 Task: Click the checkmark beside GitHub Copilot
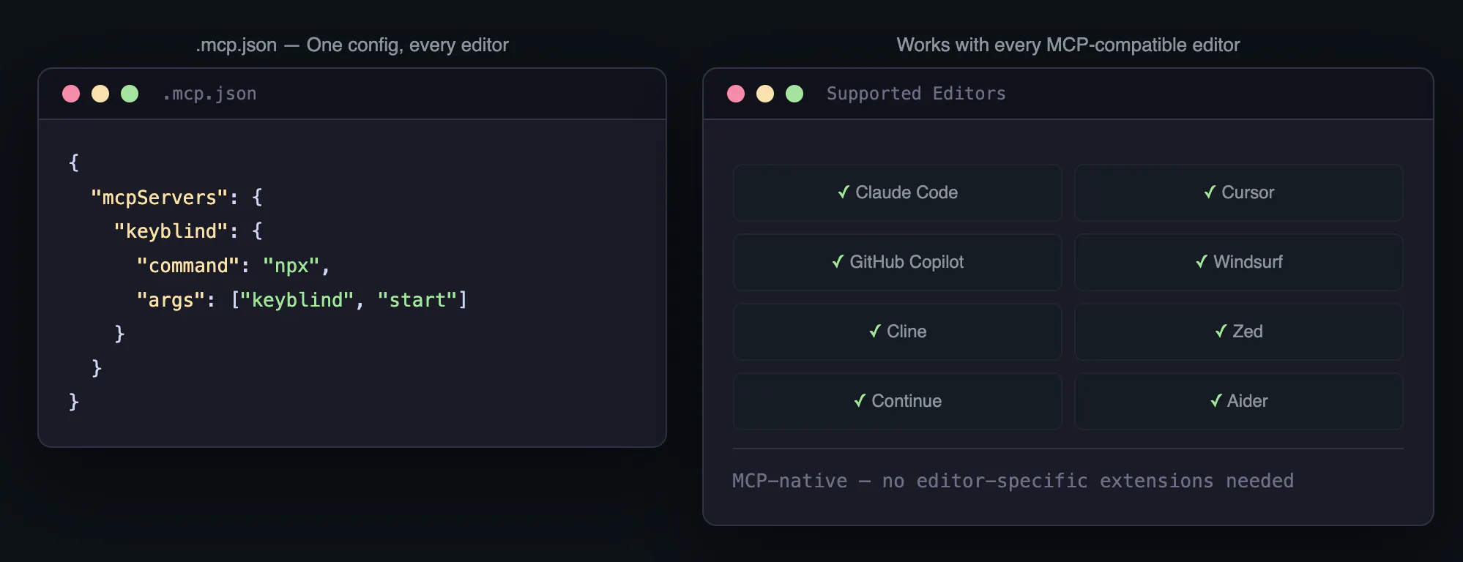838,261
